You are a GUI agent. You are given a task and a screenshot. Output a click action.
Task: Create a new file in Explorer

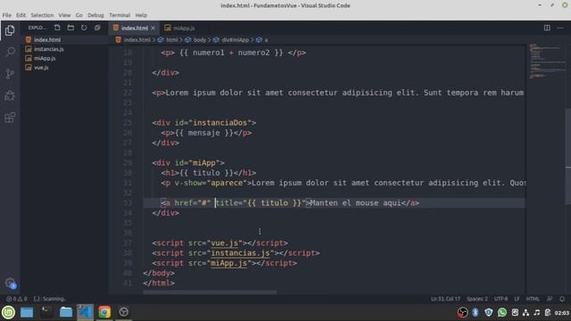(57, 28)
